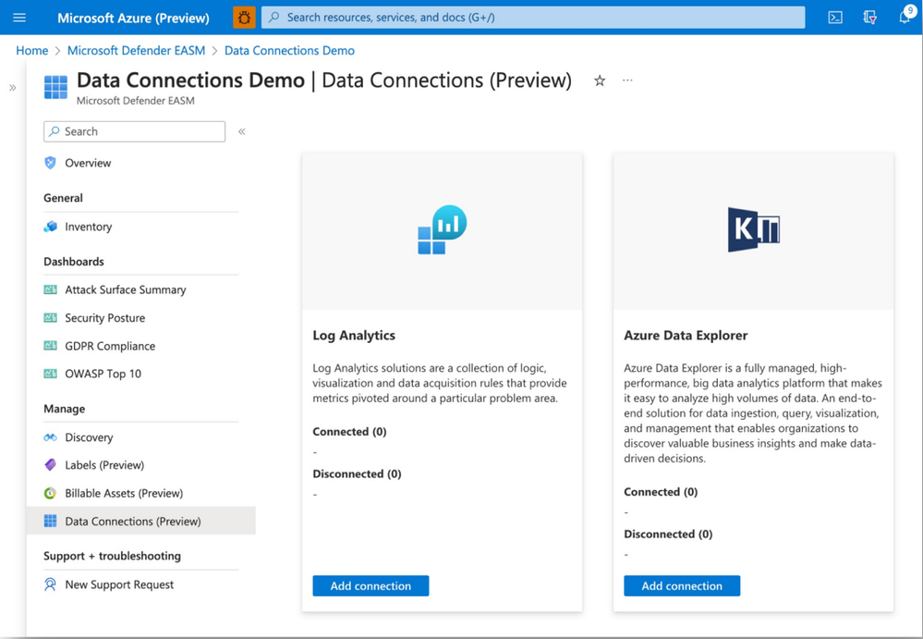Click the Log Analytics card title
This screenshot has height=639, width=923.
pyautogui.click(x=354, y=335)
